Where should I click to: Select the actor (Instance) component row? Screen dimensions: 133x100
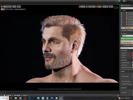[127, 43]
